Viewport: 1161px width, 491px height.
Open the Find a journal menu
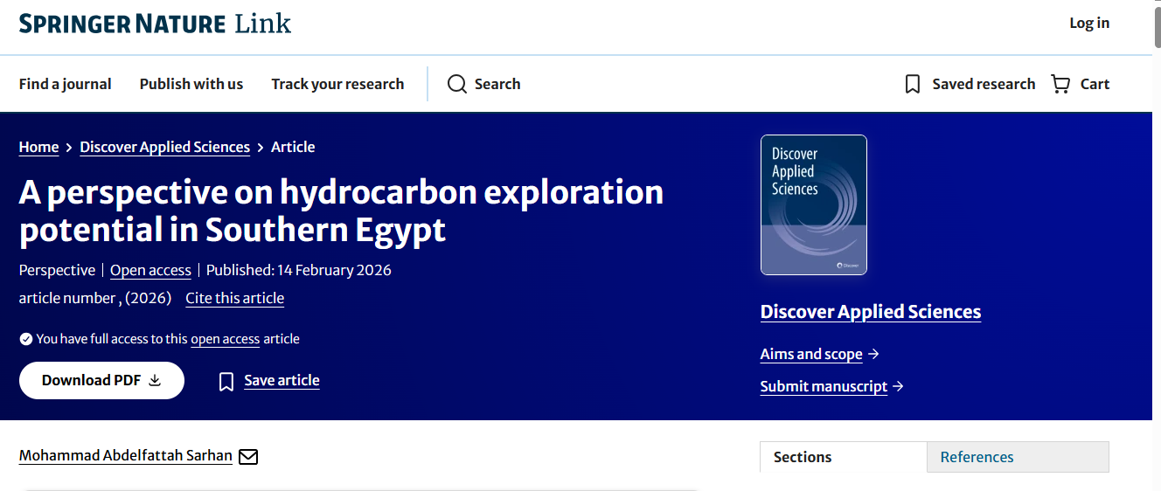66,84
